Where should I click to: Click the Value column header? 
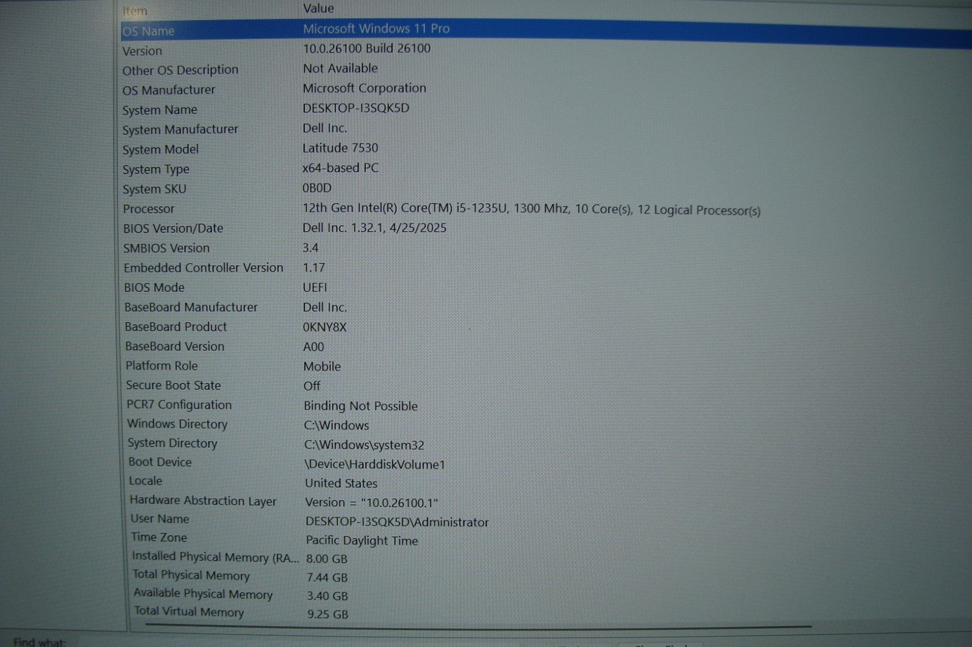[318, 8]
